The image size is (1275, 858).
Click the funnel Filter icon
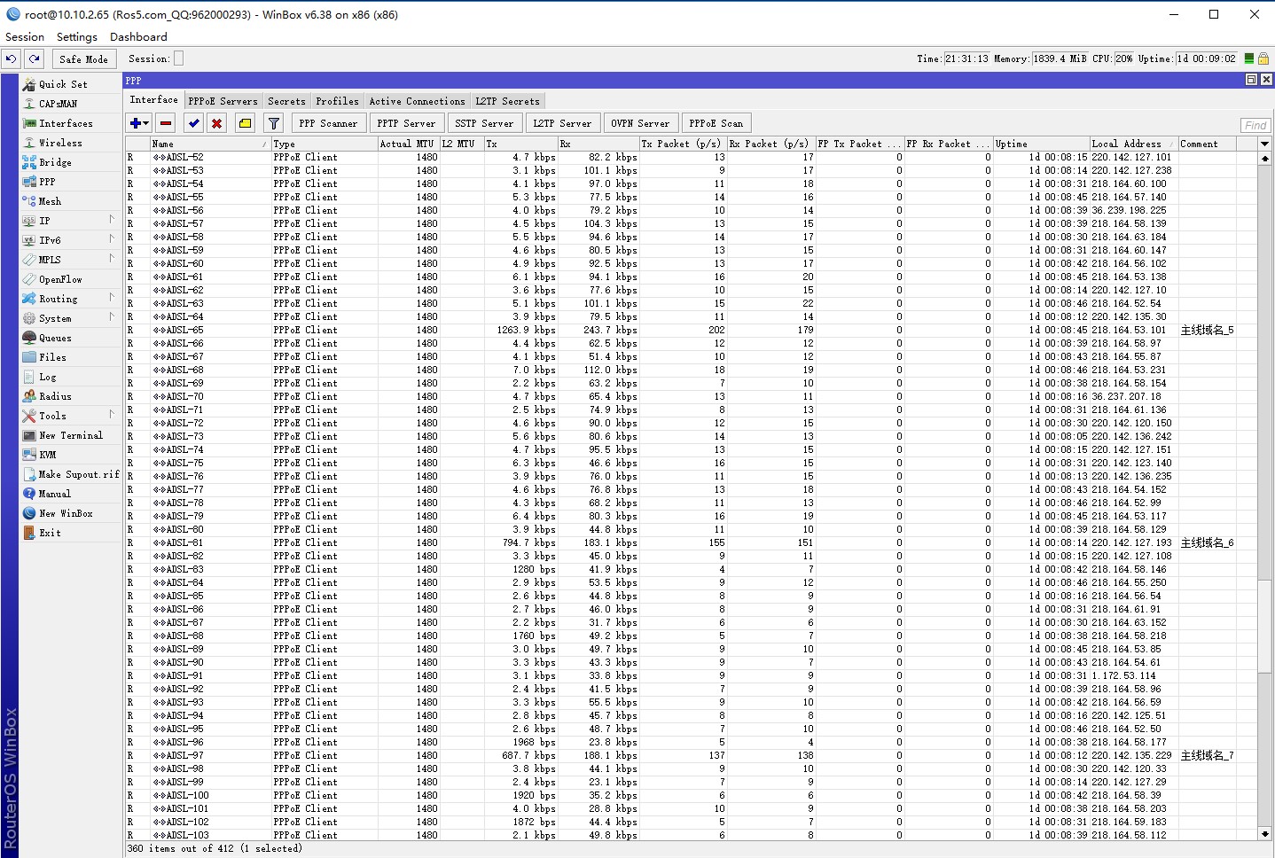[274, 123]
